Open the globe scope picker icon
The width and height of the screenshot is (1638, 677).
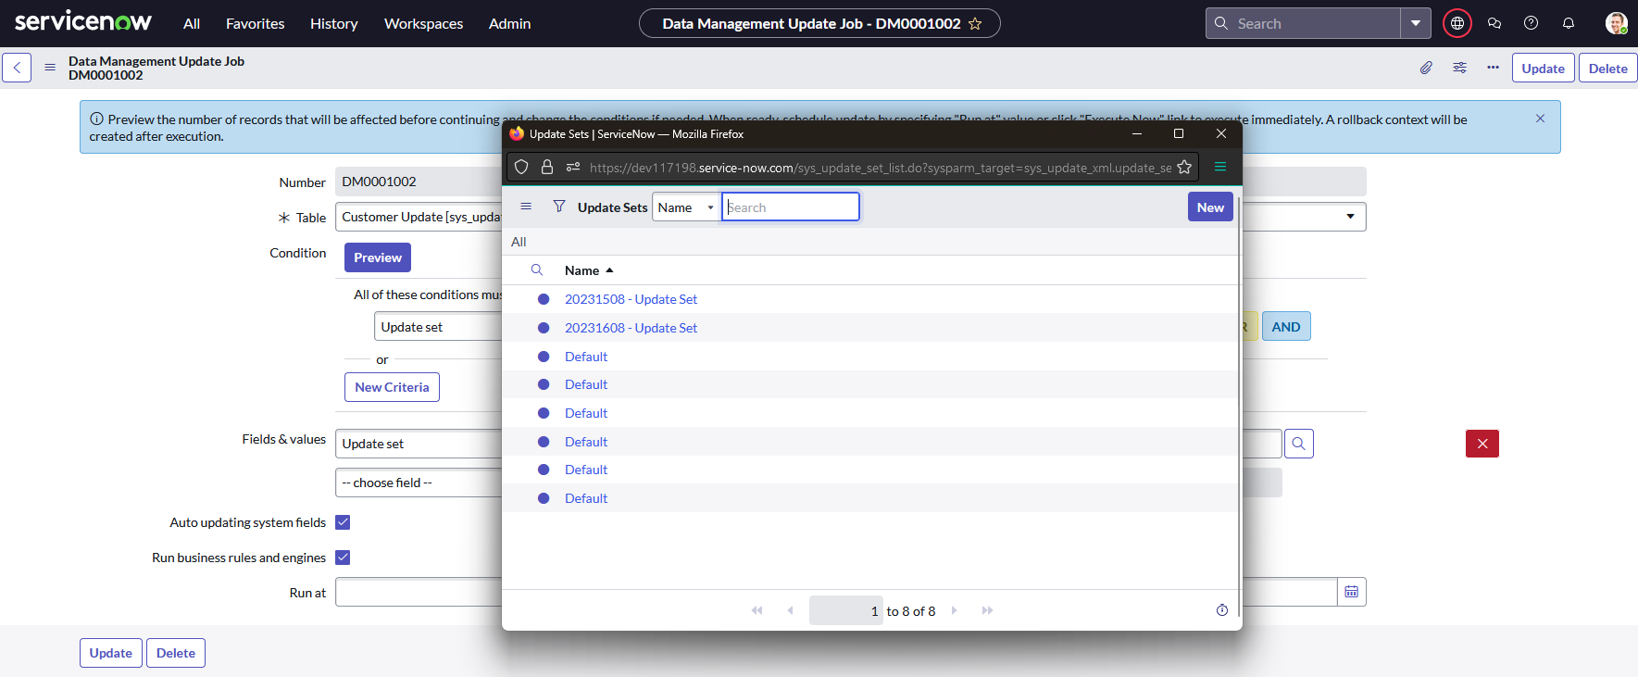click(1457, 23)
